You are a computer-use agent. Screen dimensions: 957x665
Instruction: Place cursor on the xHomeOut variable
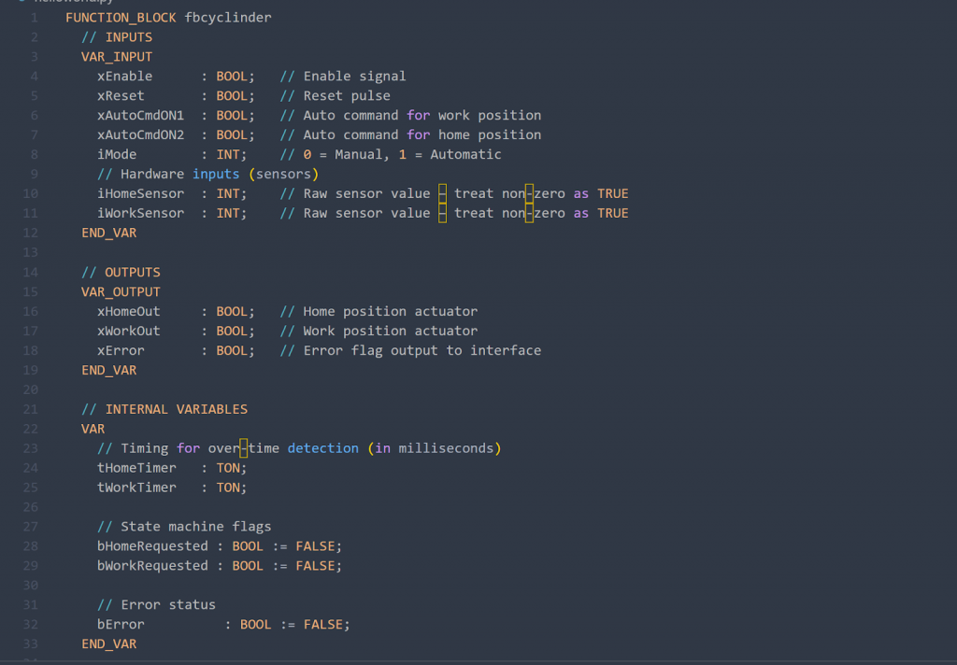pyautogui.click(x=128, y=311)
